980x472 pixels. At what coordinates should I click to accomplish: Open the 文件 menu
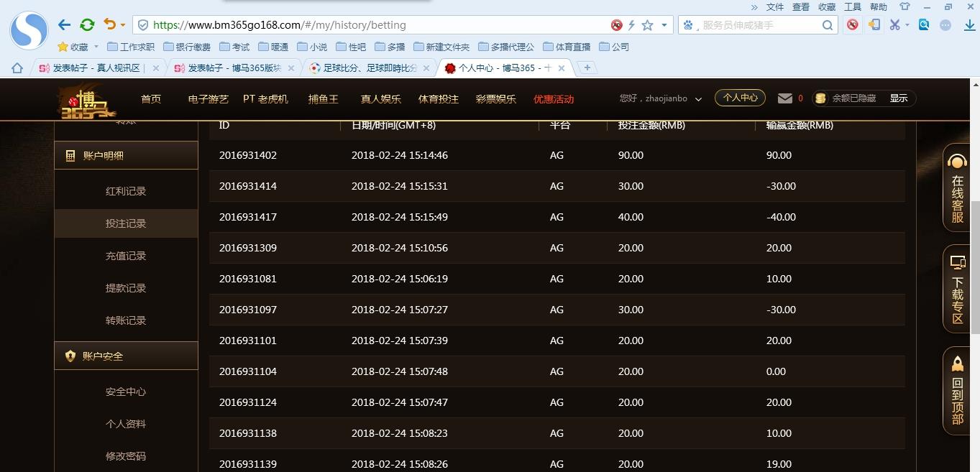[775, 6]
